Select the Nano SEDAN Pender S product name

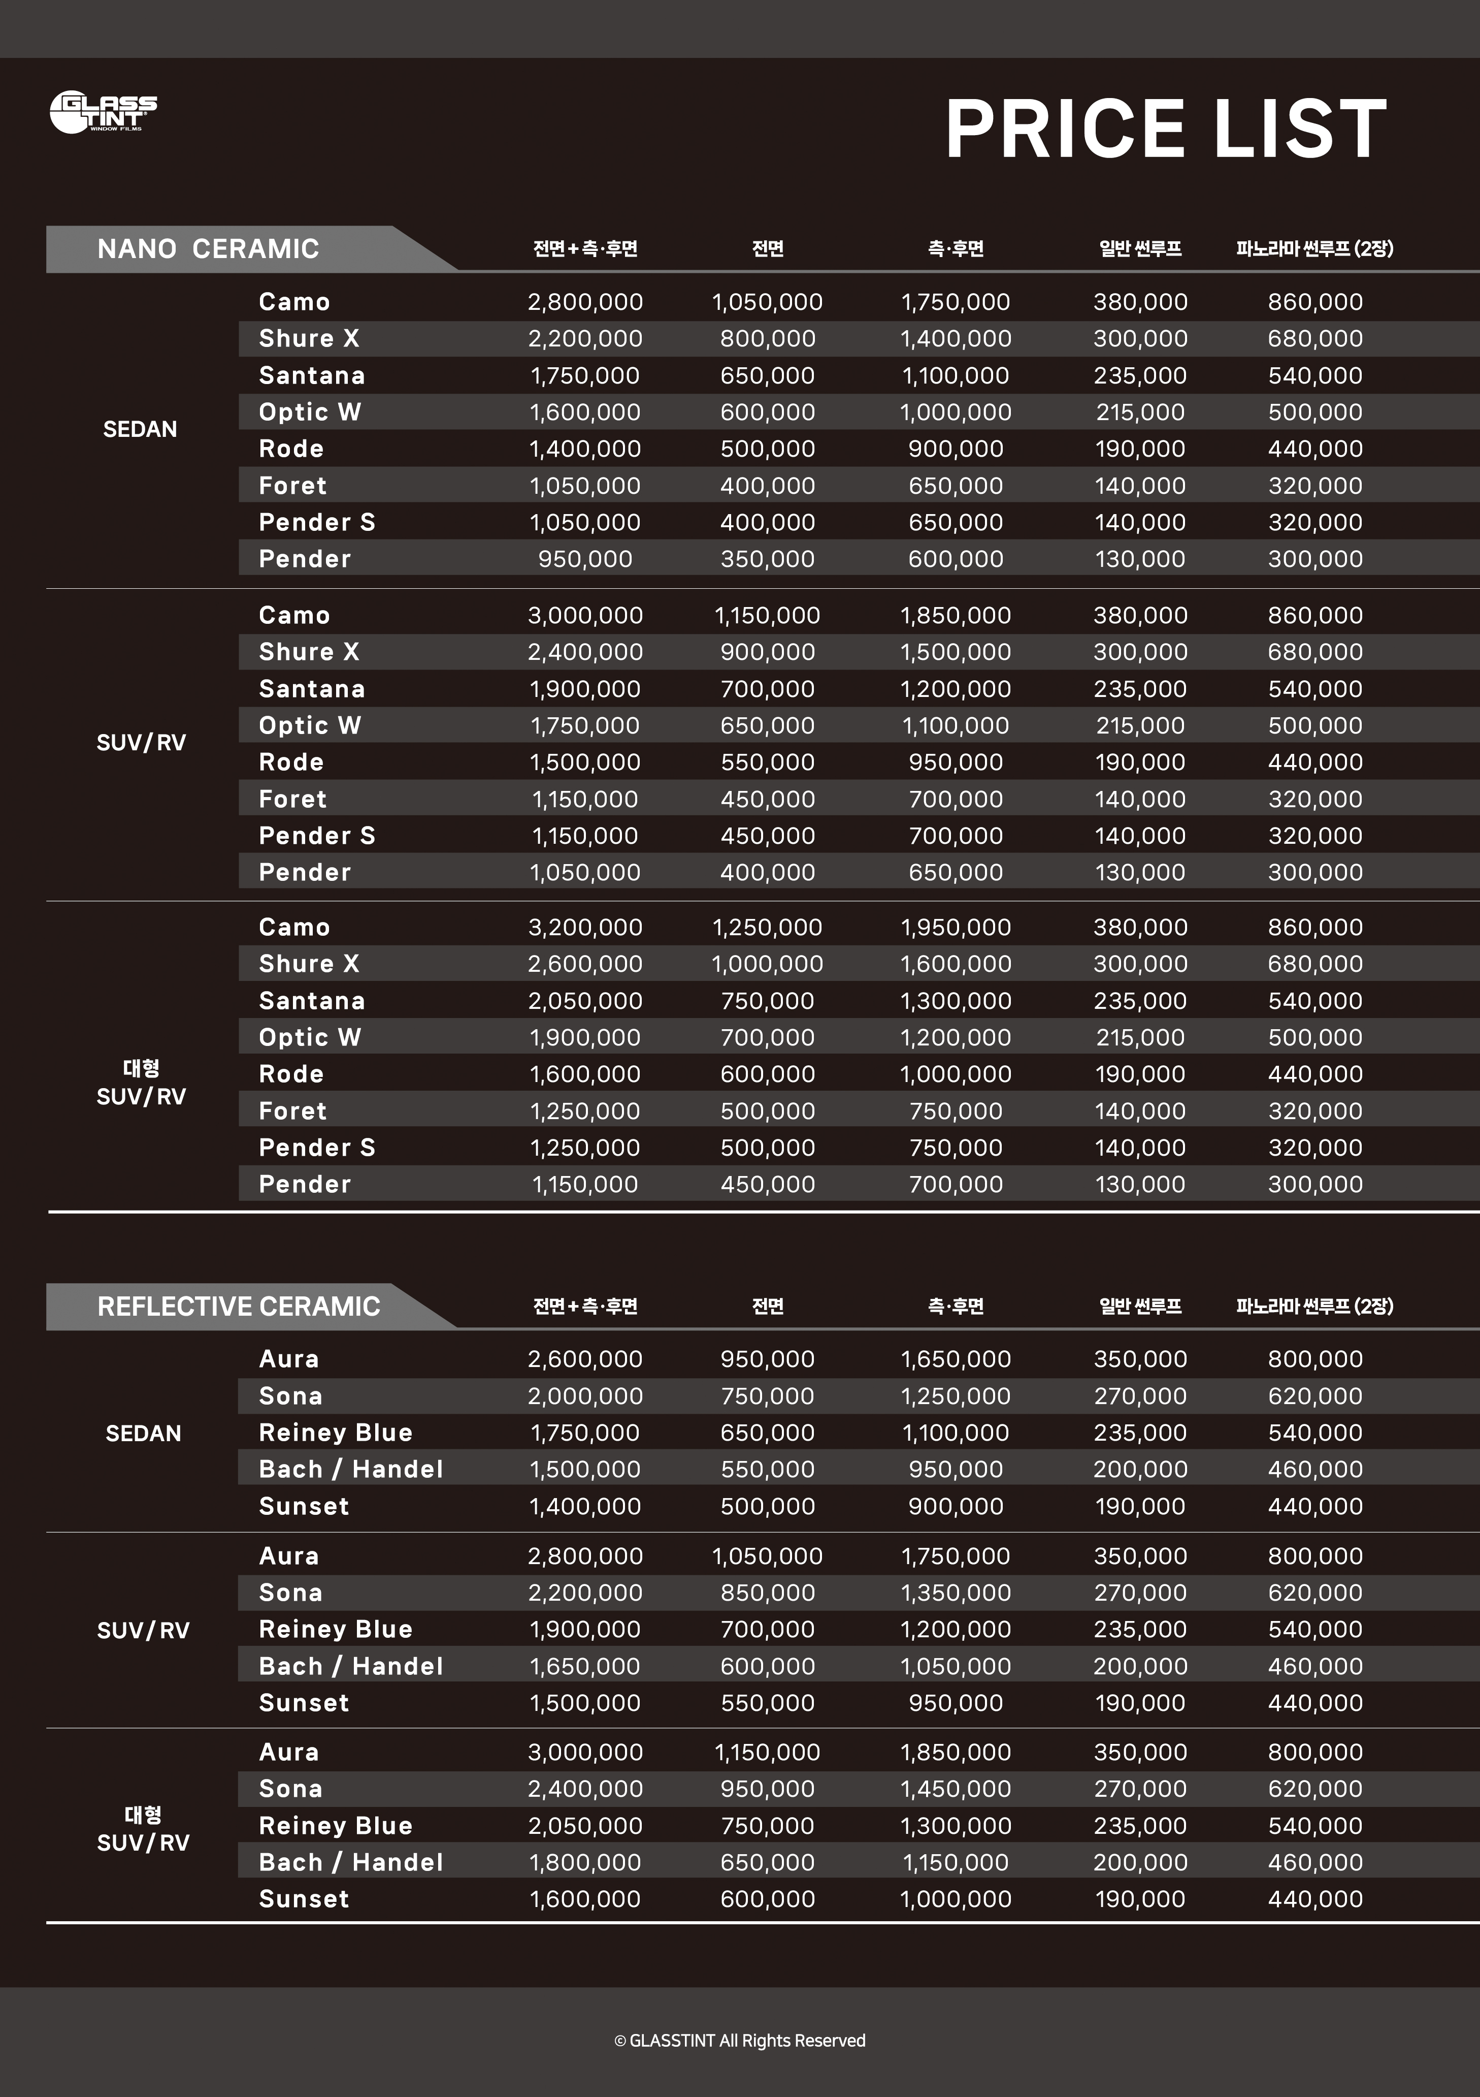317,522
